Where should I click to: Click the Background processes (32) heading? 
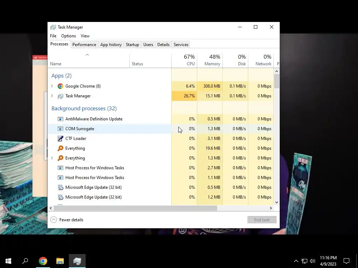[x=84, y=109]
